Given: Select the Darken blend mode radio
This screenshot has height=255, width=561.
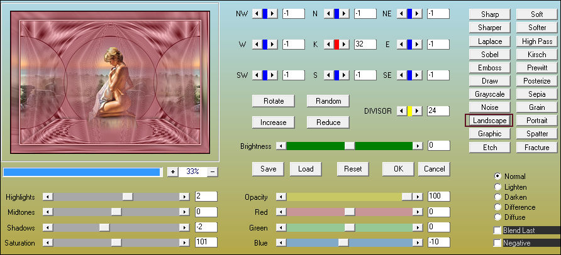Looking at the screenshot, I should pos(497,197).
